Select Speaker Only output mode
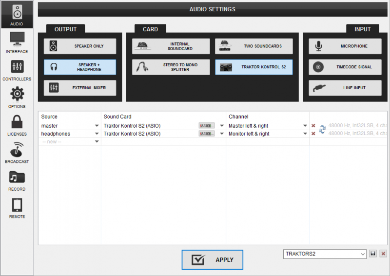The image size is (390, 276). click(x=80, y=46)
